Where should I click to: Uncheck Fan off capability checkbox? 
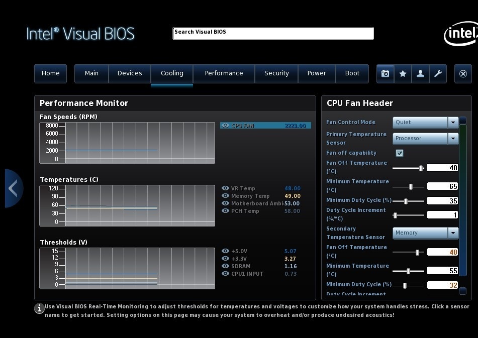[x=400, y=153]
